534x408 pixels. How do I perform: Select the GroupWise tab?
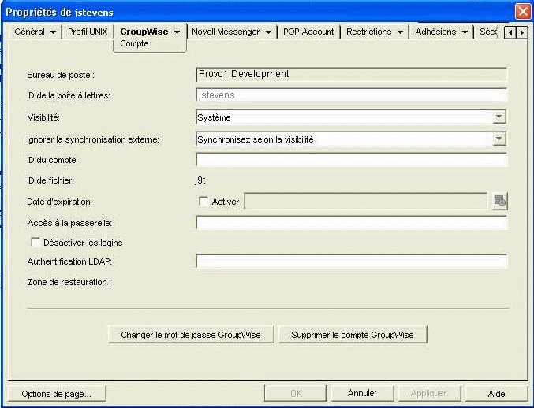tap(144, 32)
